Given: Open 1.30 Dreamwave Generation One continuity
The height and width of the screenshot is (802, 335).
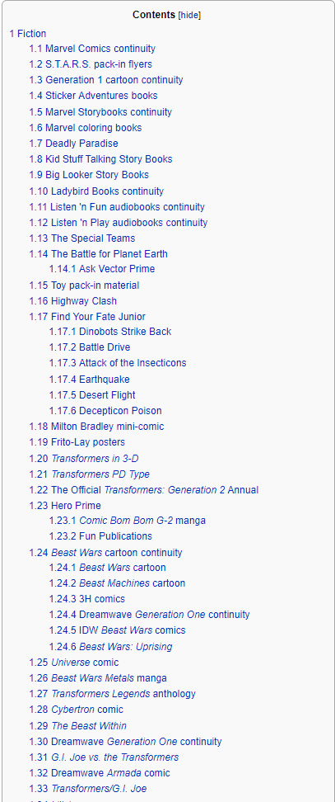Looking at the screenshot, I should click(125, 742).
